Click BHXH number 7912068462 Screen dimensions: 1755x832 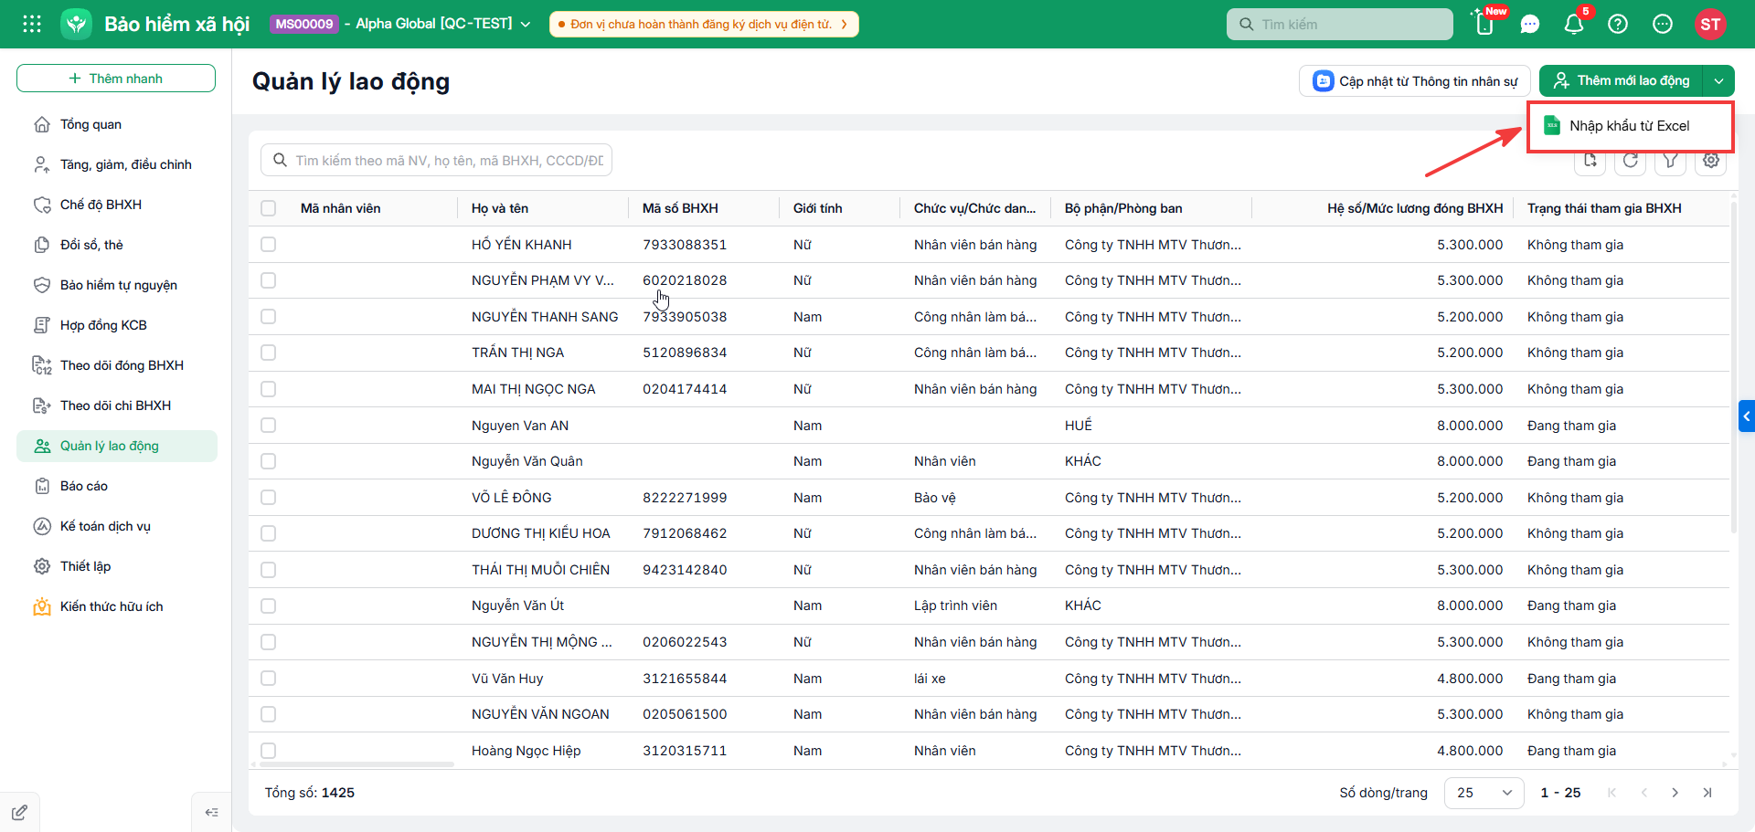pyautogui.click(x=685, y=533)
